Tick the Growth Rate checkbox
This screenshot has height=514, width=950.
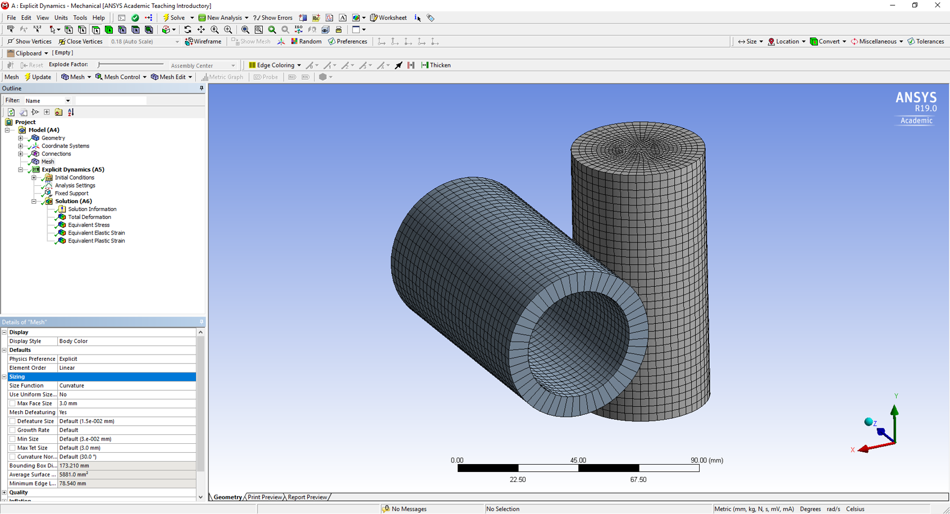pyautogui.click(x=12, y=430)
